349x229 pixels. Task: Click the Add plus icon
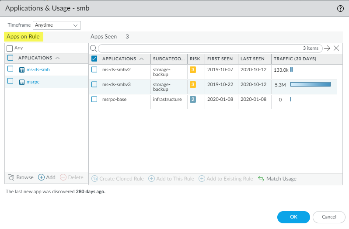[x=42, y=177]
